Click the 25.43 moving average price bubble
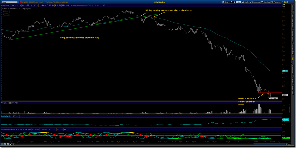Screen dimensions: 296x148 (x=285, y=71)
